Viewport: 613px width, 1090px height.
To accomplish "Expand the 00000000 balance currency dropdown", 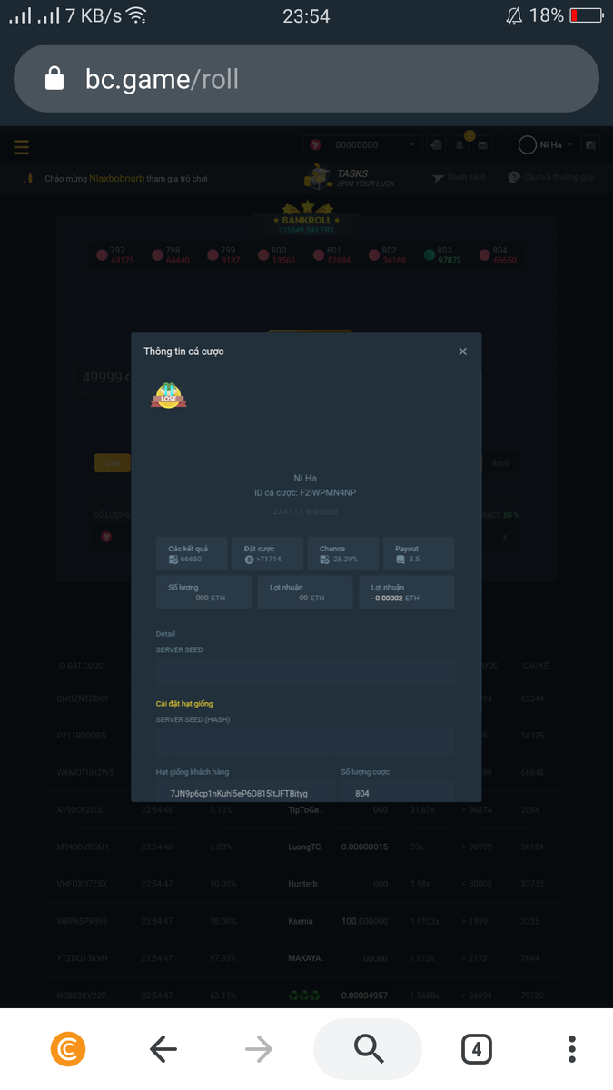I will coord(411,145).
